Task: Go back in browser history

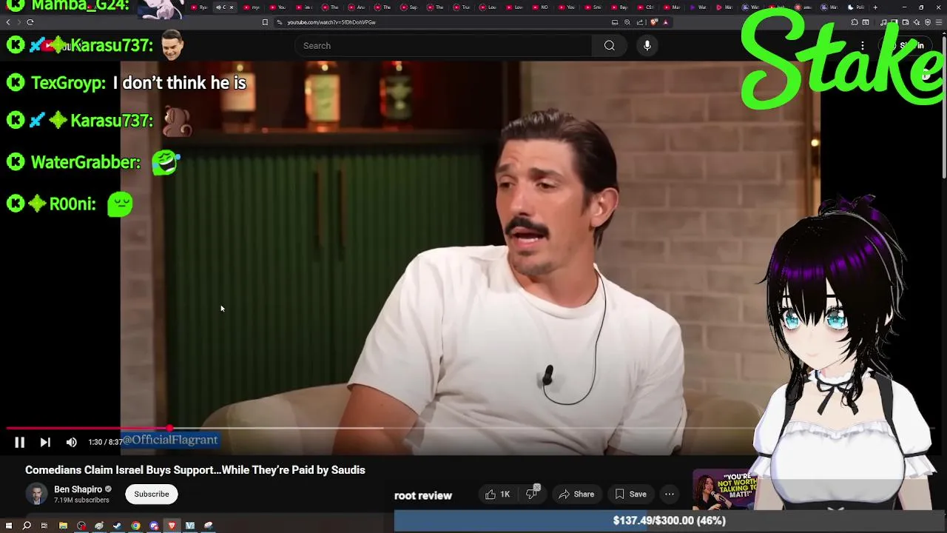Action: [x=8, y=22]
